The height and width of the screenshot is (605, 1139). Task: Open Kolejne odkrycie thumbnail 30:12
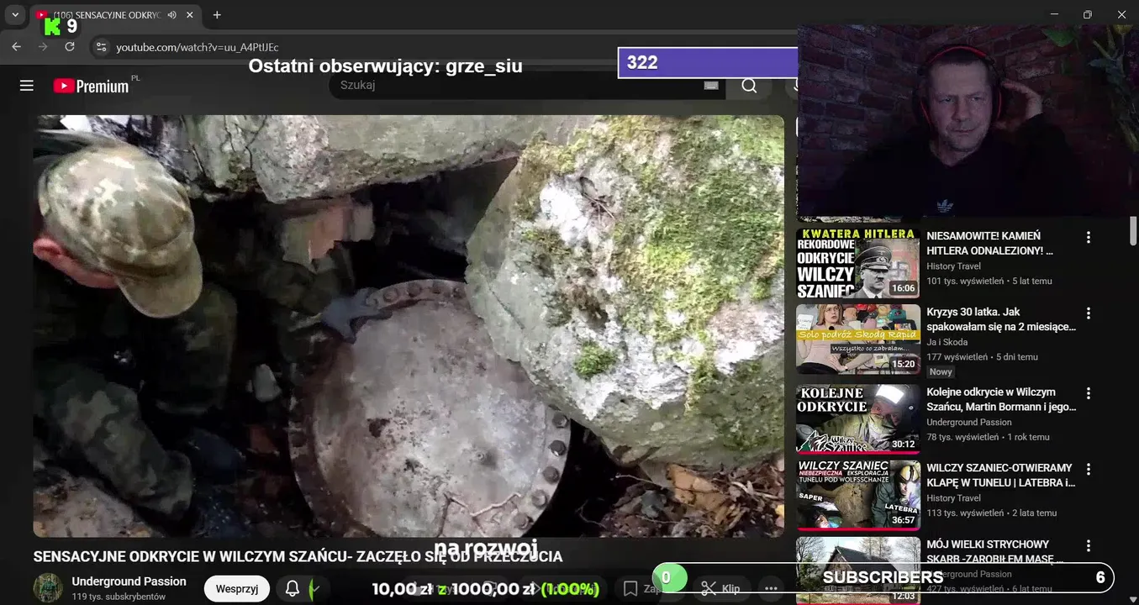point(858,418)
